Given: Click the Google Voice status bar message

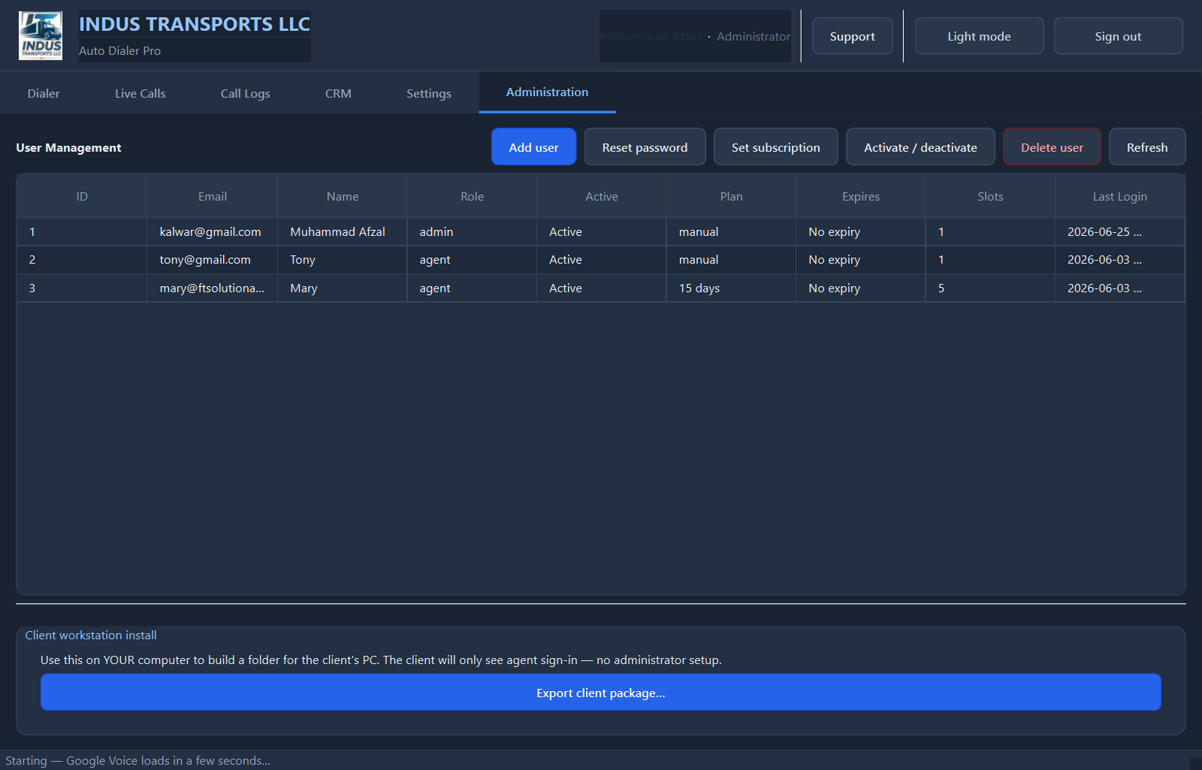Looking at the screenshot, I should coord(137,760).
